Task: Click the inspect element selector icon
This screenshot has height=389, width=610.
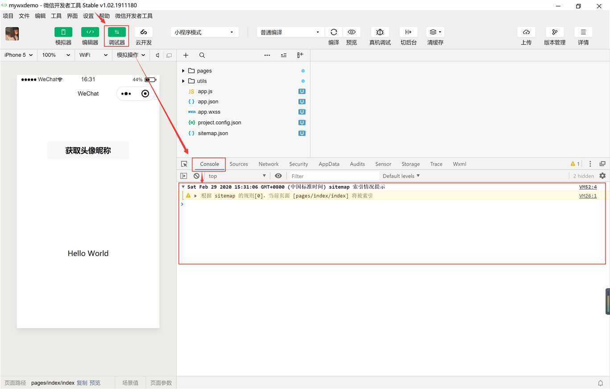Action: click(184, 164)
